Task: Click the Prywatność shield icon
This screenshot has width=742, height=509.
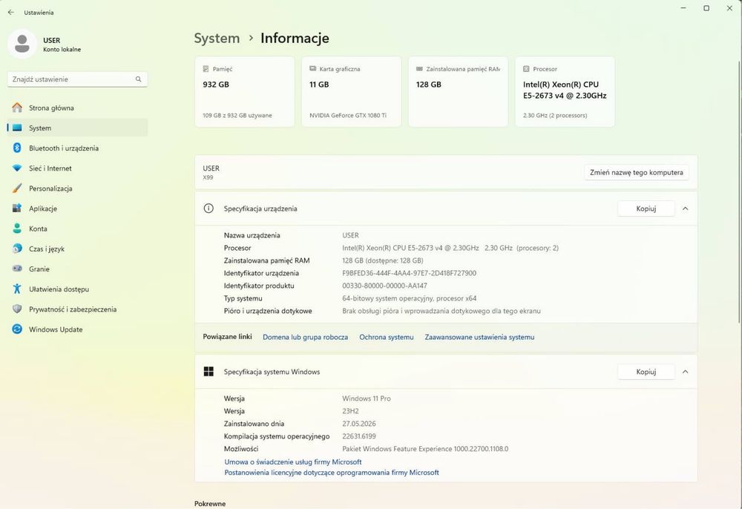Action: click(x=17, y=309)
